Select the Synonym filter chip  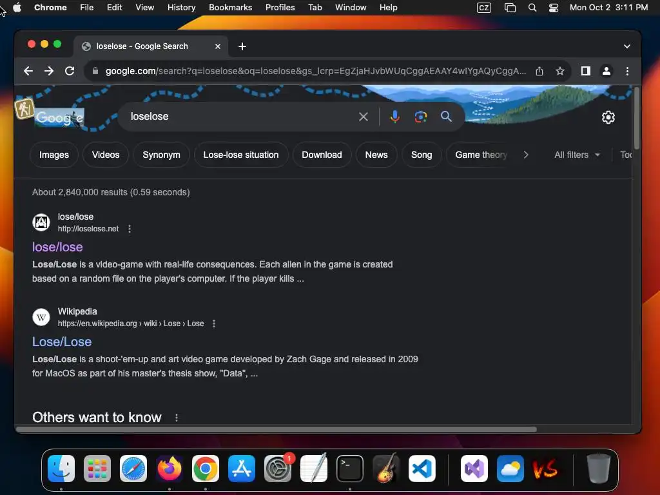click(x=161, y=155)
